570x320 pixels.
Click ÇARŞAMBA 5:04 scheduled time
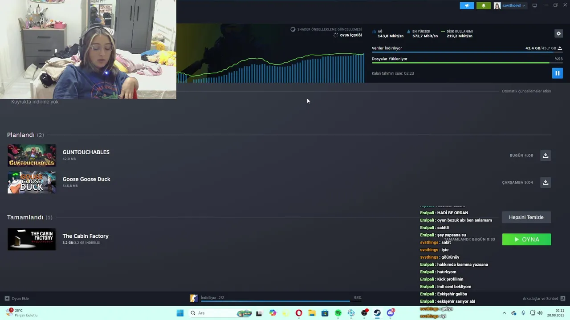517,182
